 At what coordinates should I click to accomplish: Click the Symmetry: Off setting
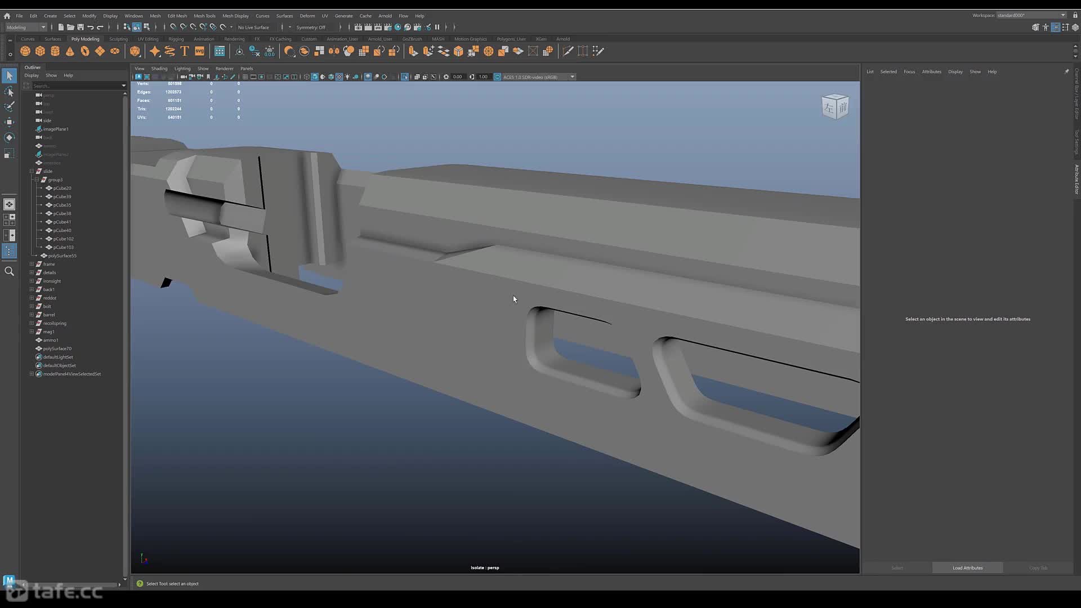tap(311, 27)
